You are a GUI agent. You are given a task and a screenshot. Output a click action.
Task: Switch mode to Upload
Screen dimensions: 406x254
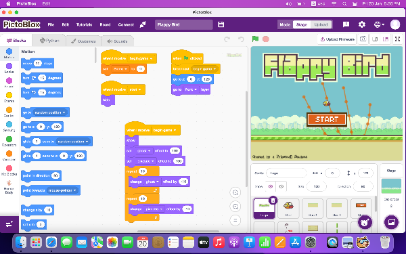(x=321, y=24)
